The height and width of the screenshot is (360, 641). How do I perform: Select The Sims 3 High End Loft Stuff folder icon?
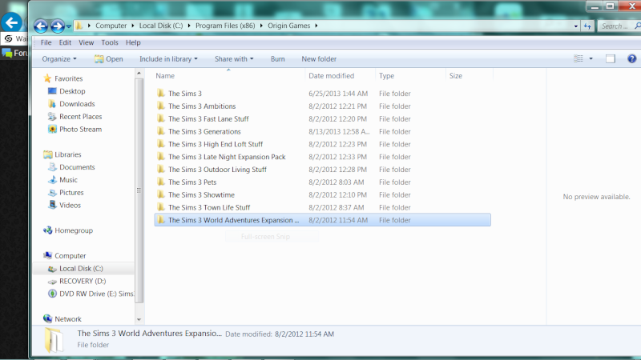pos(161,144)
